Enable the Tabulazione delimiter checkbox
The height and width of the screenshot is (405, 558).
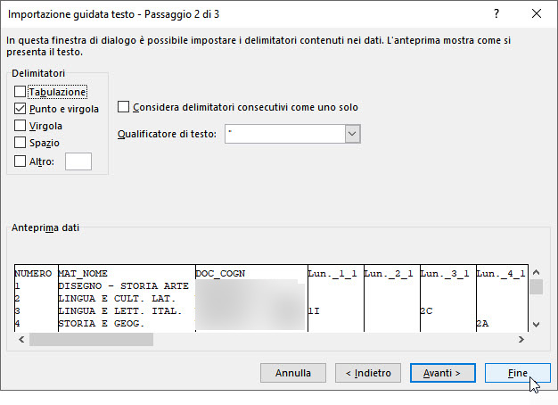tap(20, 92)
